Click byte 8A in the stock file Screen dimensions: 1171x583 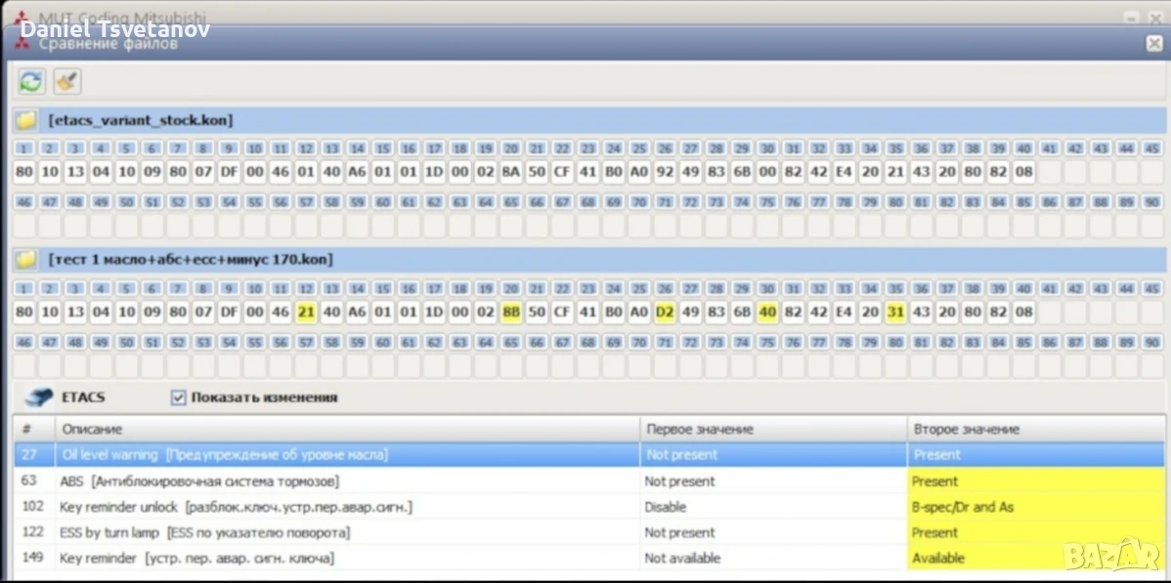tap(511, 173)
